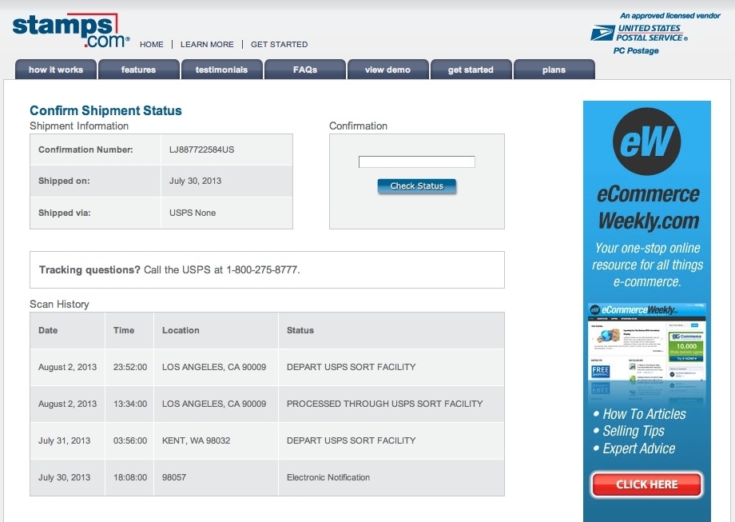Select the get started tab

click(x=471, y=70)
